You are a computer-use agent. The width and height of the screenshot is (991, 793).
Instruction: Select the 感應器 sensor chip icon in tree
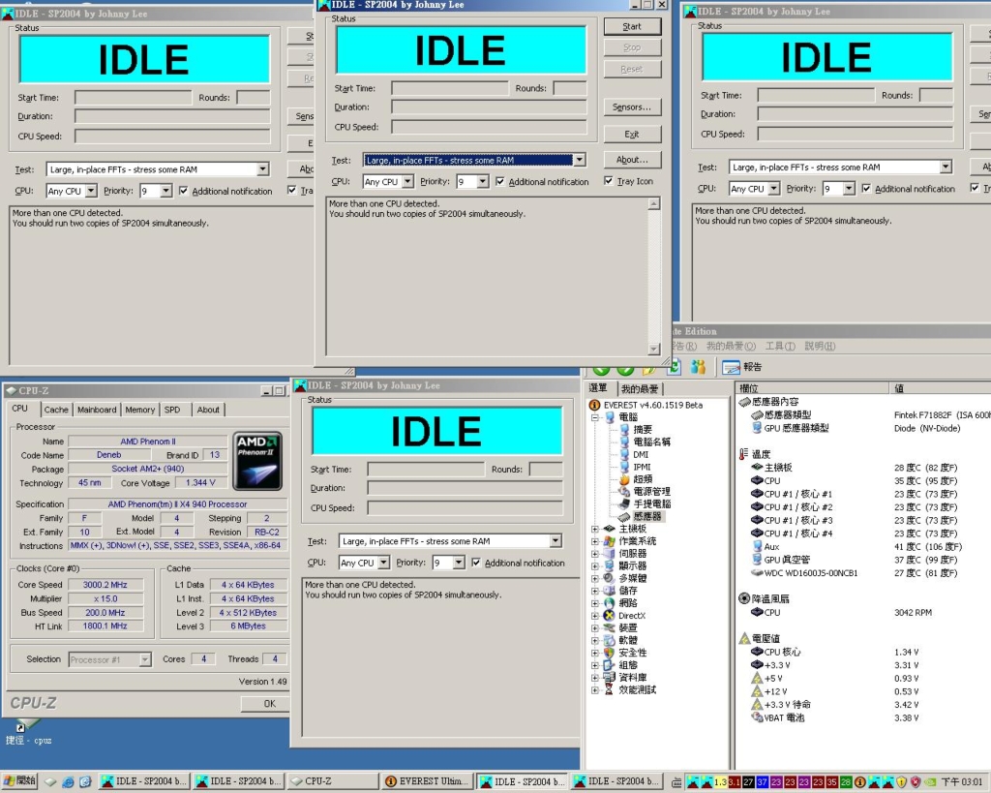pyautogui.click(x=624, y=517)
